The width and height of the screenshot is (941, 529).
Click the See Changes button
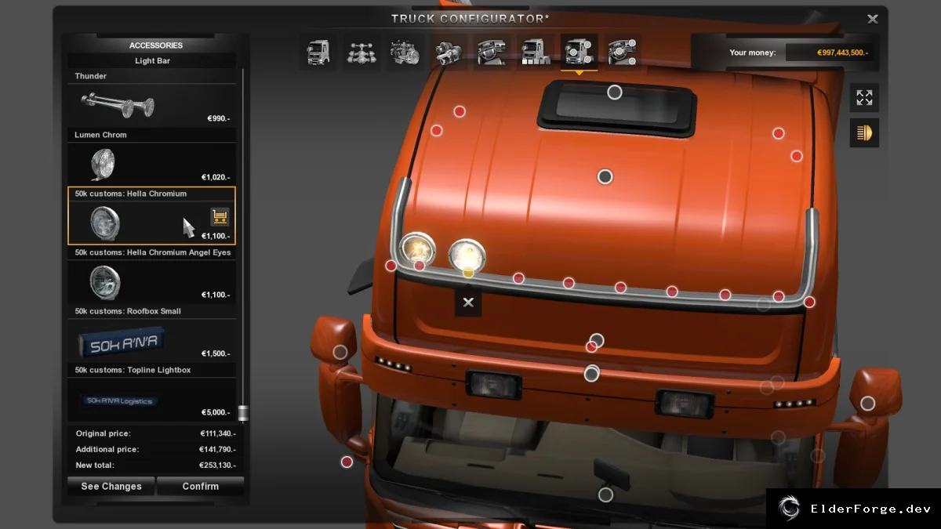pyautogui.click(x=111, y=486)
